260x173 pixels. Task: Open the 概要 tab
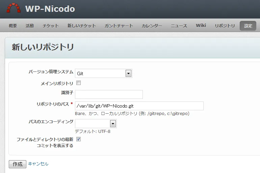[x=13, y=26]
